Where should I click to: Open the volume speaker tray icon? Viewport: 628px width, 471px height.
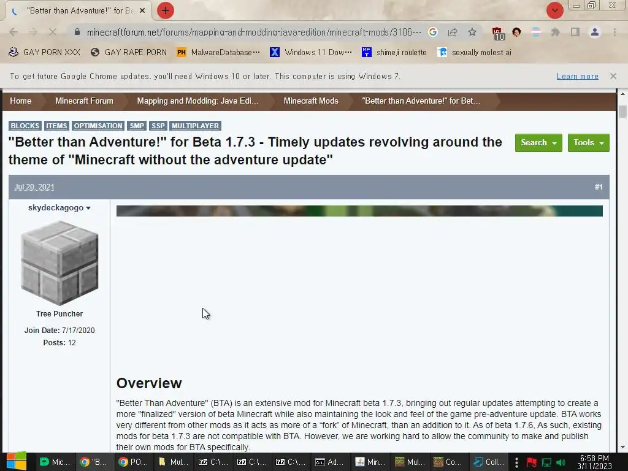click(x=561, y=462)
